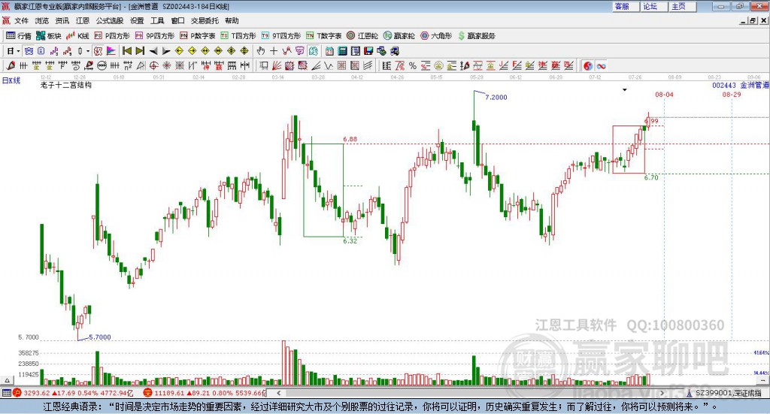Click the horizontal scrollbar left arrow
This screenshot has height=414, width=770.
[278, 393]
